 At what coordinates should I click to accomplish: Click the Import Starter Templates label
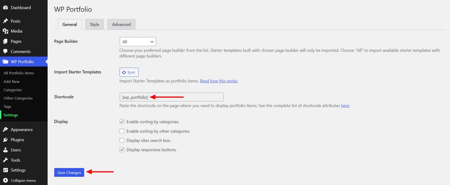[78, 72]
